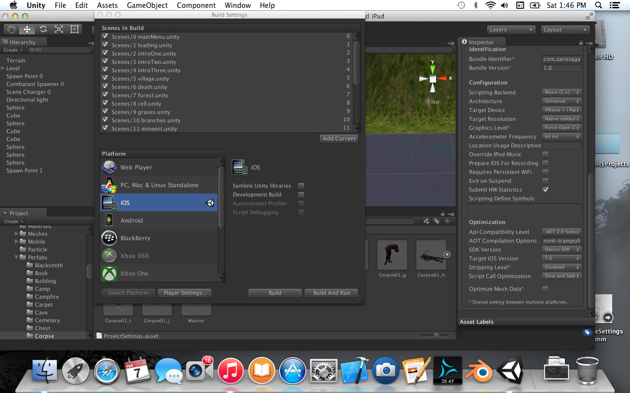Enable Override iPod Music checkbox
Screen dimensions: 630x393
[545, 154]
